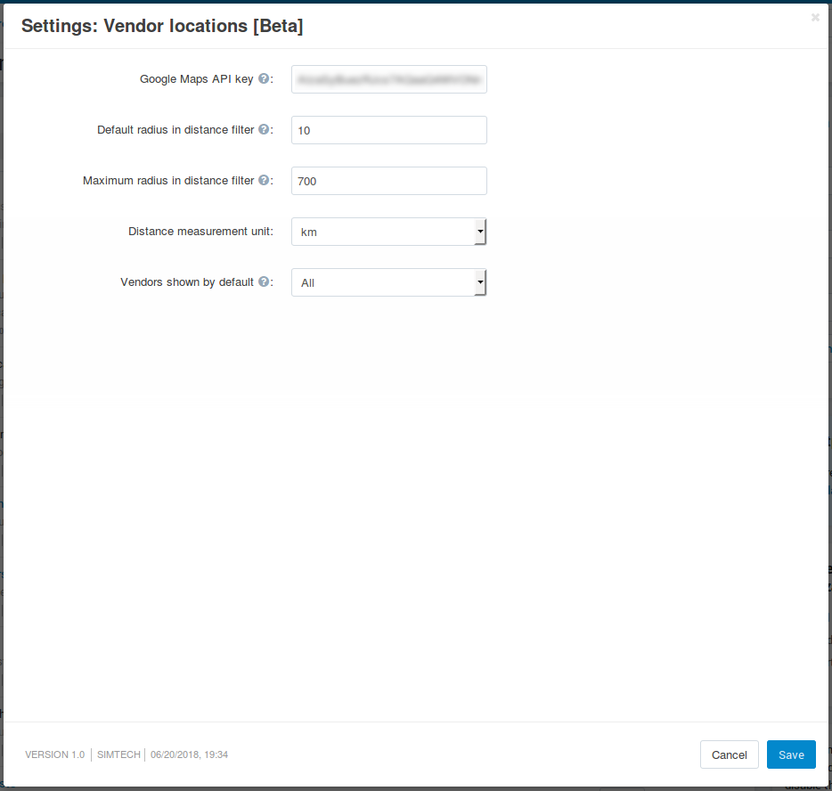Click the Settings: Vendor locations [Beta] title
The image size is (832, 791).
pos(162,26)
